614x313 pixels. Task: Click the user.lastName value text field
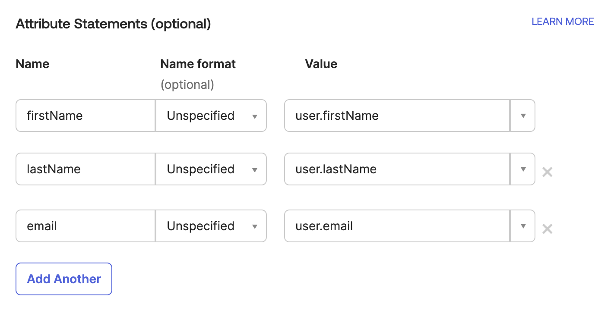pyautogui.click(x=397, y=169)
